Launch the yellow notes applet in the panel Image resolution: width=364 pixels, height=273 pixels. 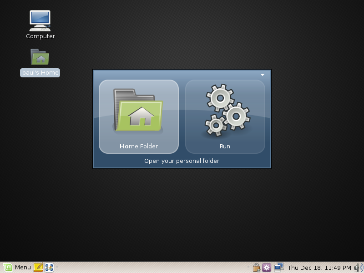pyautogui.click(x=38, y=268)
